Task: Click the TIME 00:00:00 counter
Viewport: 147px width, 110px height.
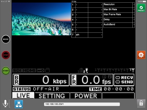Action: coord(112,89)
